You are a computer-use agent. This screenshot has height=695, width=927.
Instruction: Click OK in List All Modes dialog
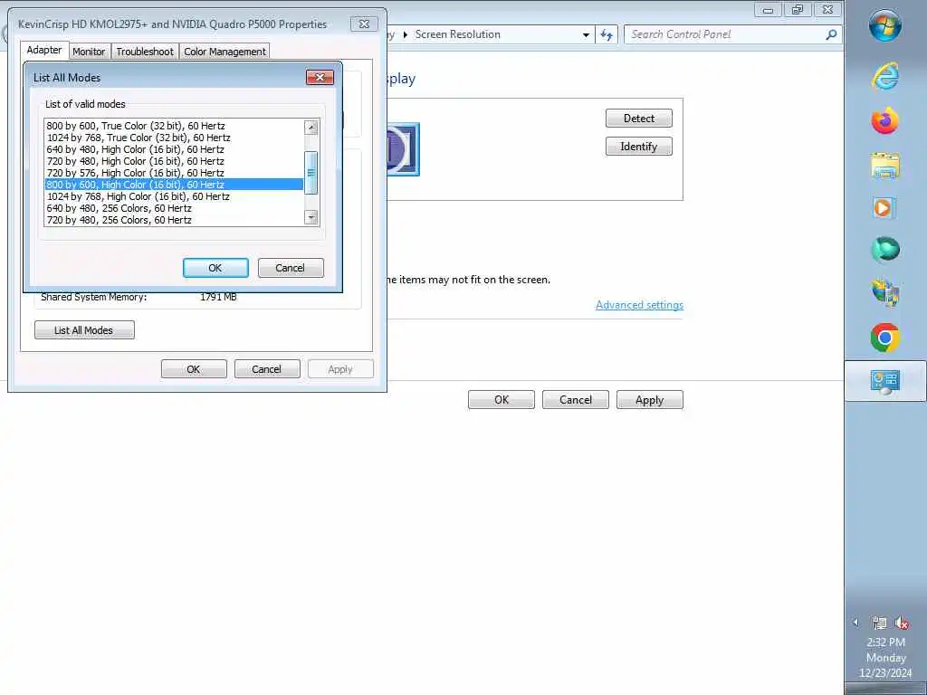pyautogui.click(x=215, y=268)
